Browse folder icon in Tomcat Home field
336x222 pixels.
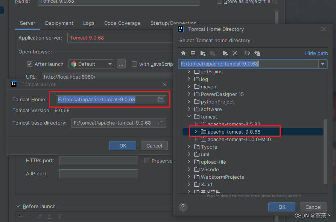tap(161, 100)
